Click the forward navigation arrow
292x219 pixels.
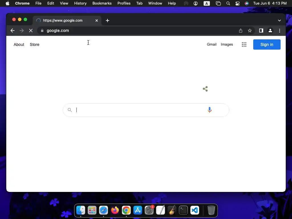(x=22, y=31)
